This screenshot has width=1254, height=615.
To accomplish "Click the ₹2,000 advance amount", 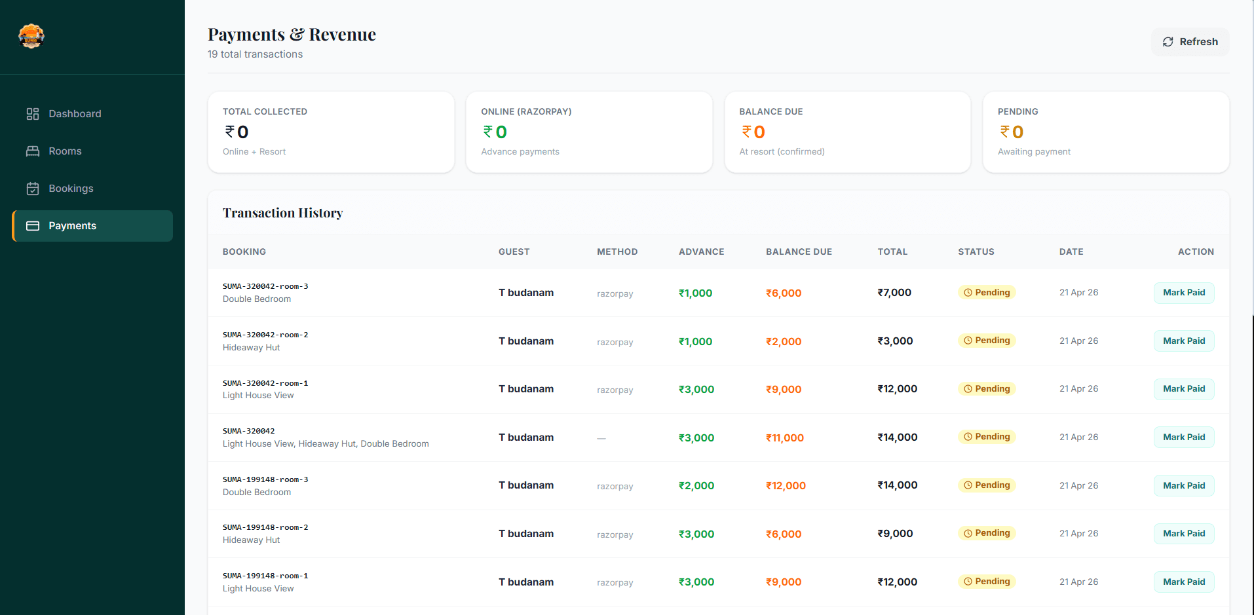I will (x=696, y=485).
